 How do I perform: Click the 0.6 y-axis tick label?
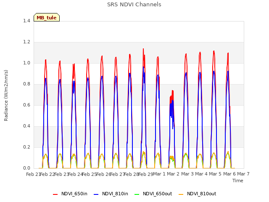pyautogui.click(x=26, y=105)
